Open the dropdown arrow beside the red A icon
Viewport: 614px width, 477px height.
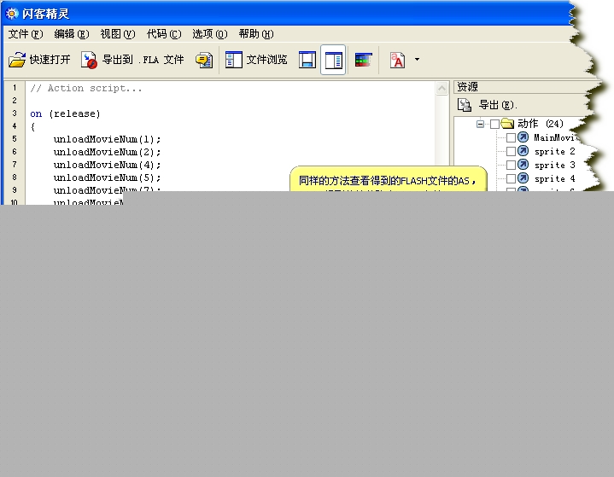point(417,60)
